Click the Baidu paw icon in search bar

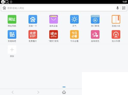4,8
